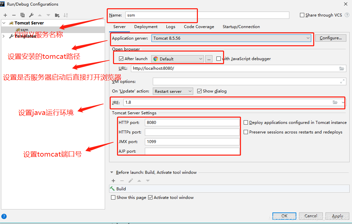Switch to the Deployment tab
The image size is (352, 224).
146,27
